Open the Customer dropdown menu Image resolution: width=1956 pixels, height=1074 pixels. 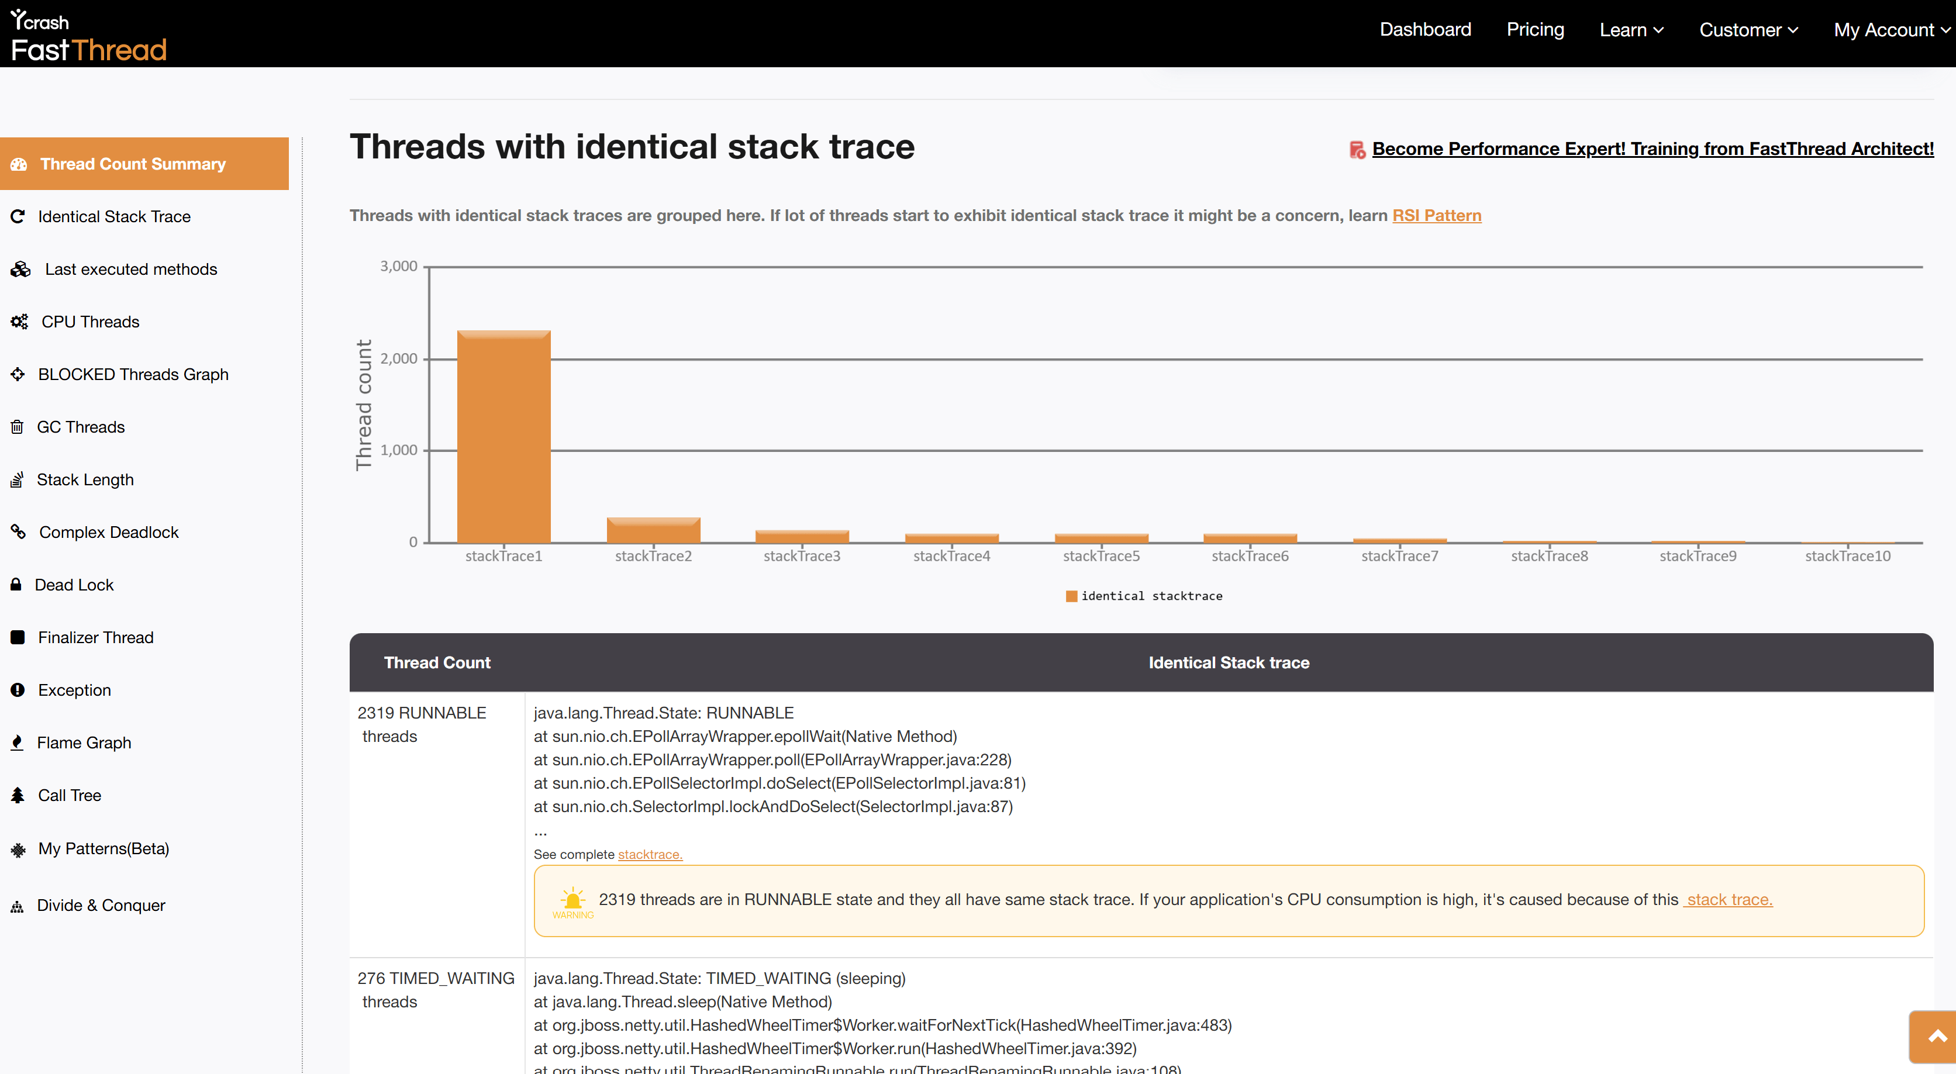pos(1748,30)
